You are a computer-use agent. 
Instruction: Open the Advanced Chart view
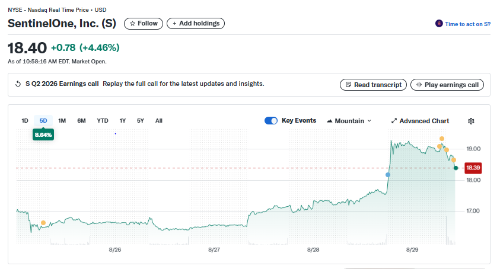tap(421, 121)
